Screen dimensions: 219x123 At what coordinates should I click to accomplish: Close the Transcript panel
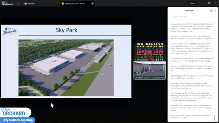tap(215, 11)
